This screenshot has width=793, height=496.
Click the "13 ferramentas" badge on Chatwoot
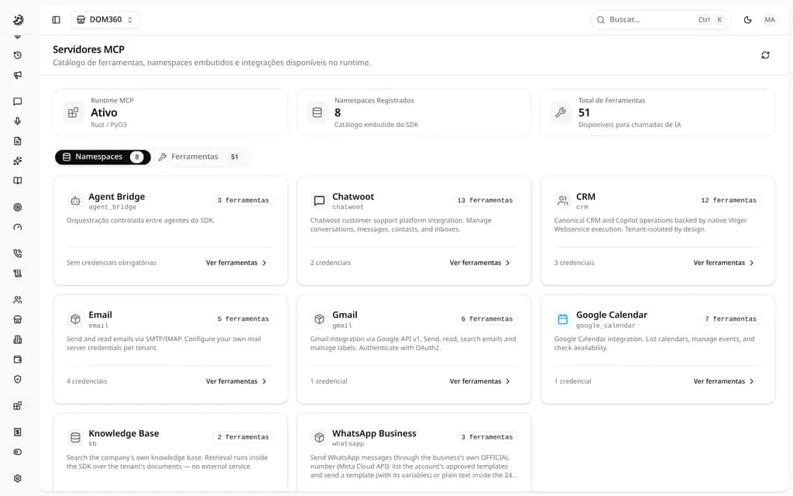pos(485,201)
